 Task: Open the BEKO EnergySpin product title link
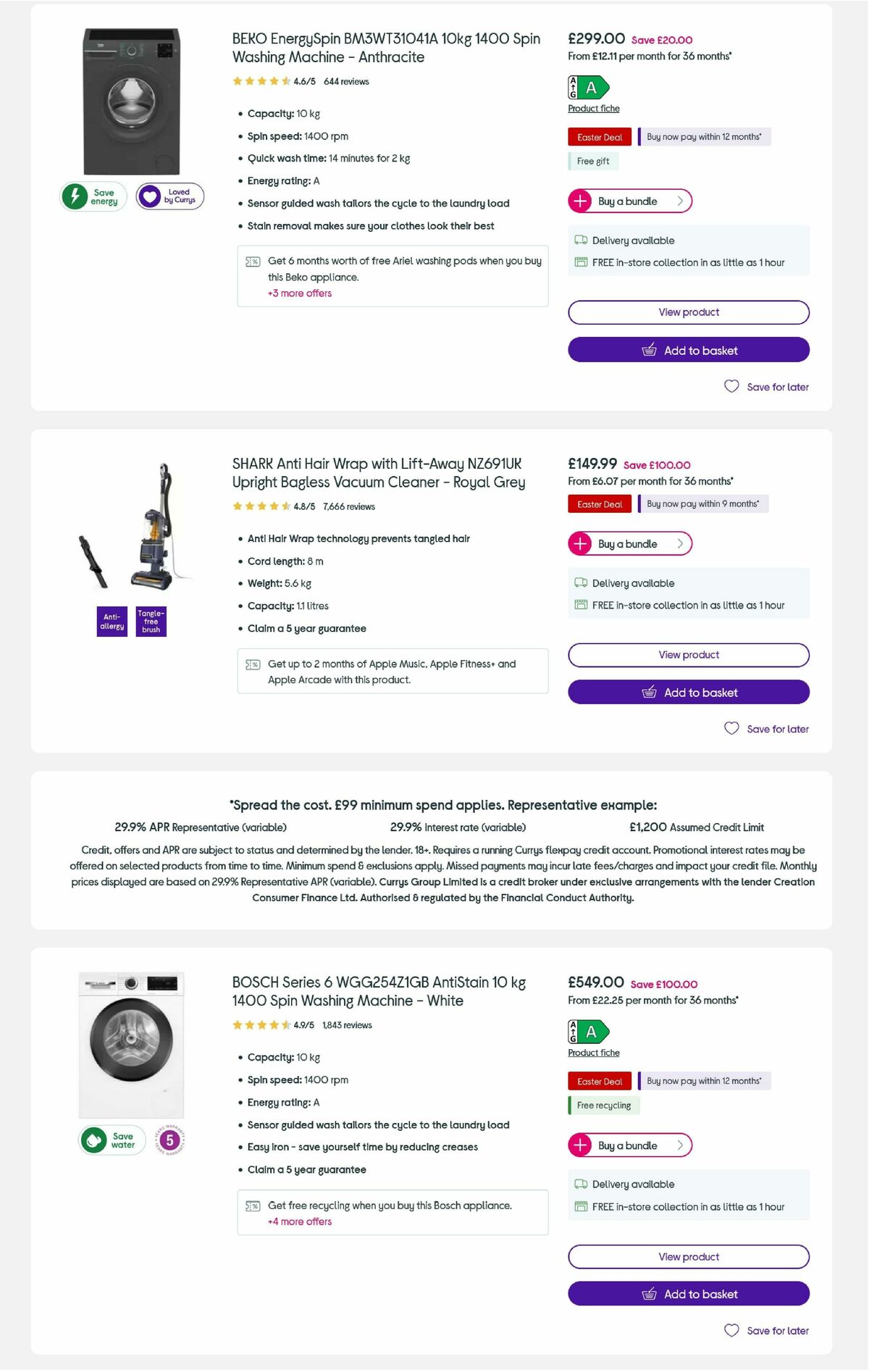pyautogui.click(x=385, y=48)
